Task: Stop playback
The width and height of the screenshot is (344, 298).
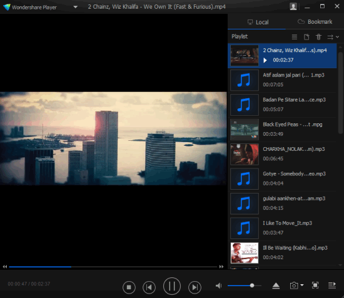Action: 129,287
